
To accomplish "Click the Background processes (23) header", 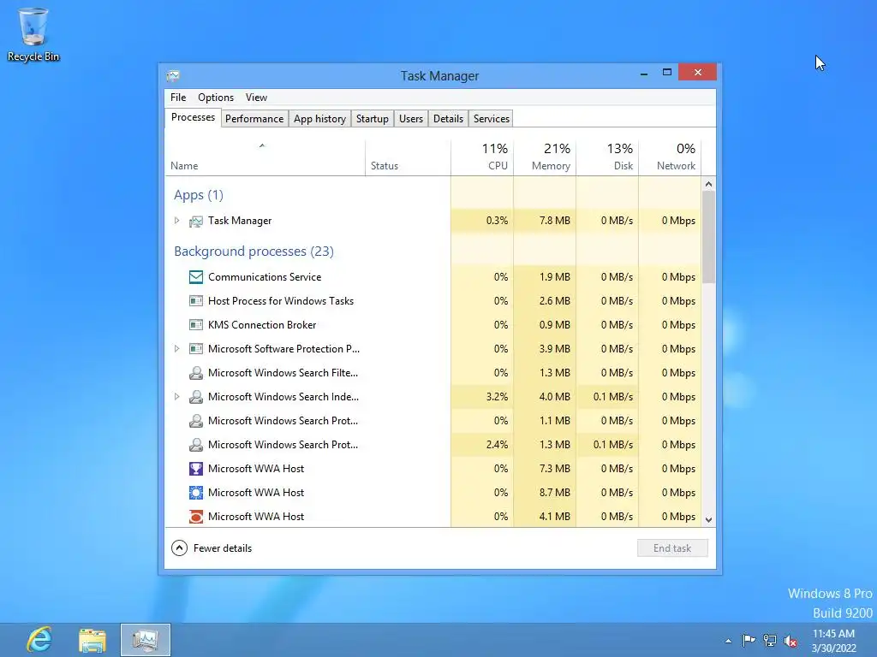I will click(x=254, y=252).
